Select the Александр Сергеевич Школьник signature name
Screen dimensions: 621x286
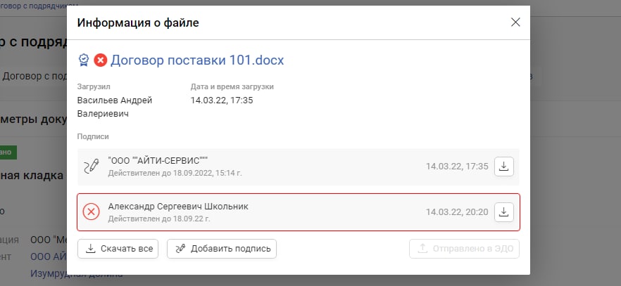178,207
